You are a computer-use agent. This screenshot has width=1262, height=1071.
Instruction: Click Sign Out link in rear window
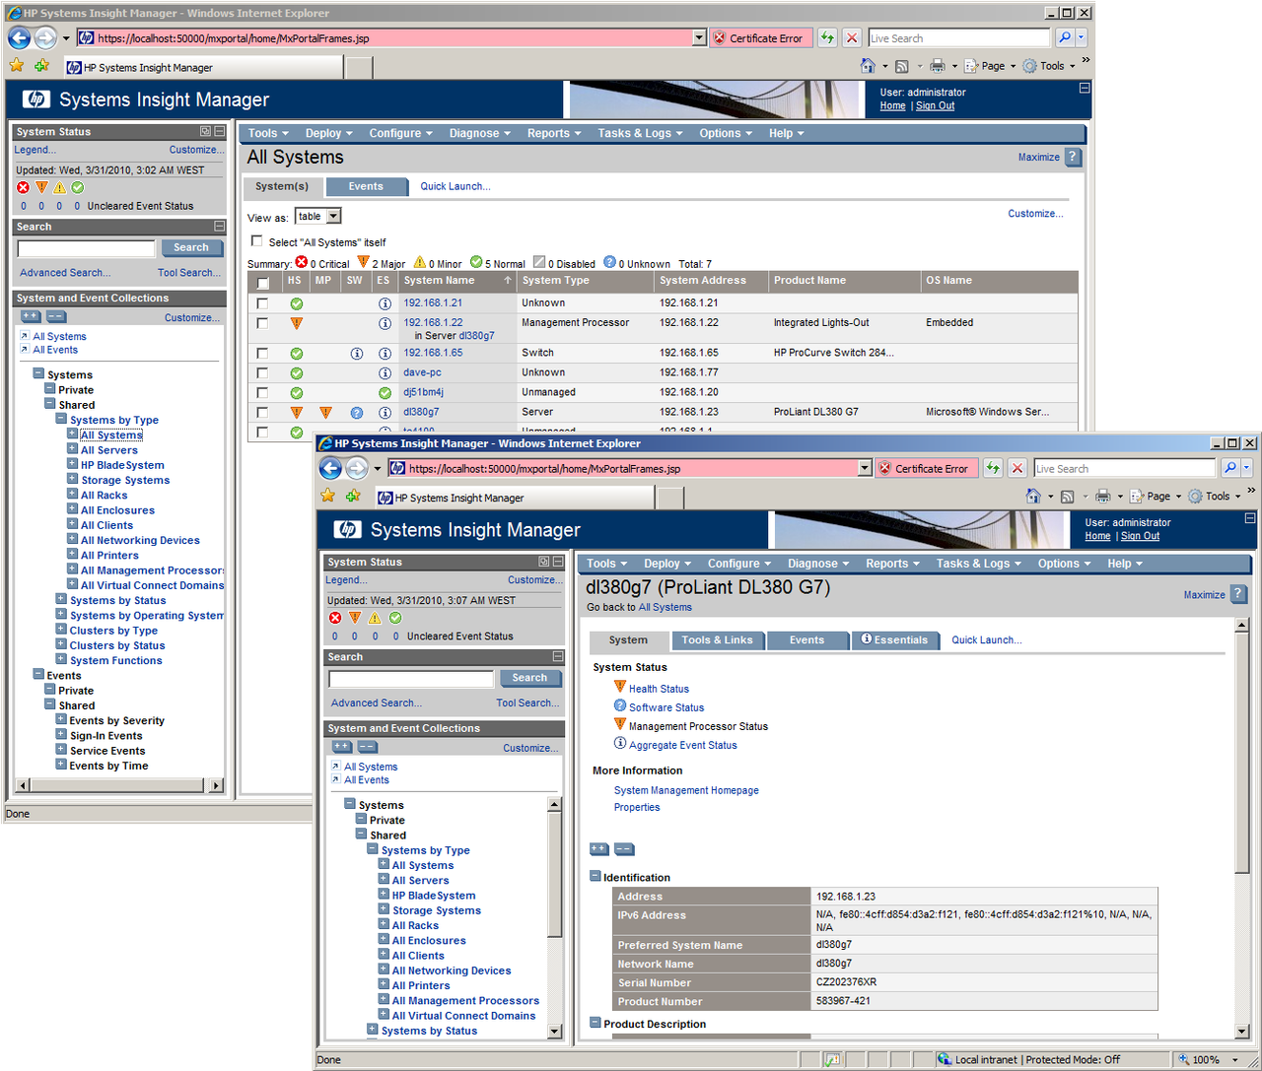click(x=935, y=105)
